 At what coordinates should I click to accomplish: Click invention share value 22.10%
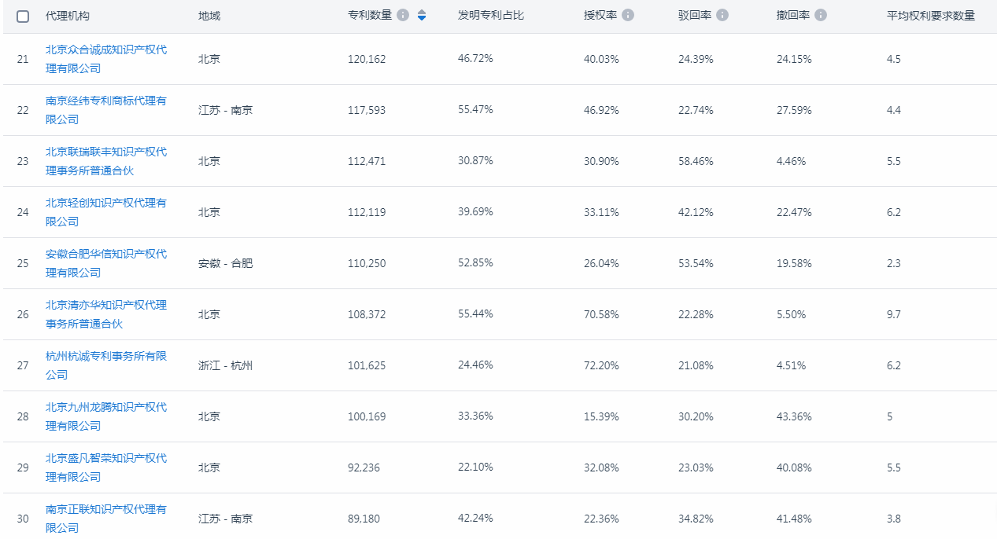pos(475,467)
